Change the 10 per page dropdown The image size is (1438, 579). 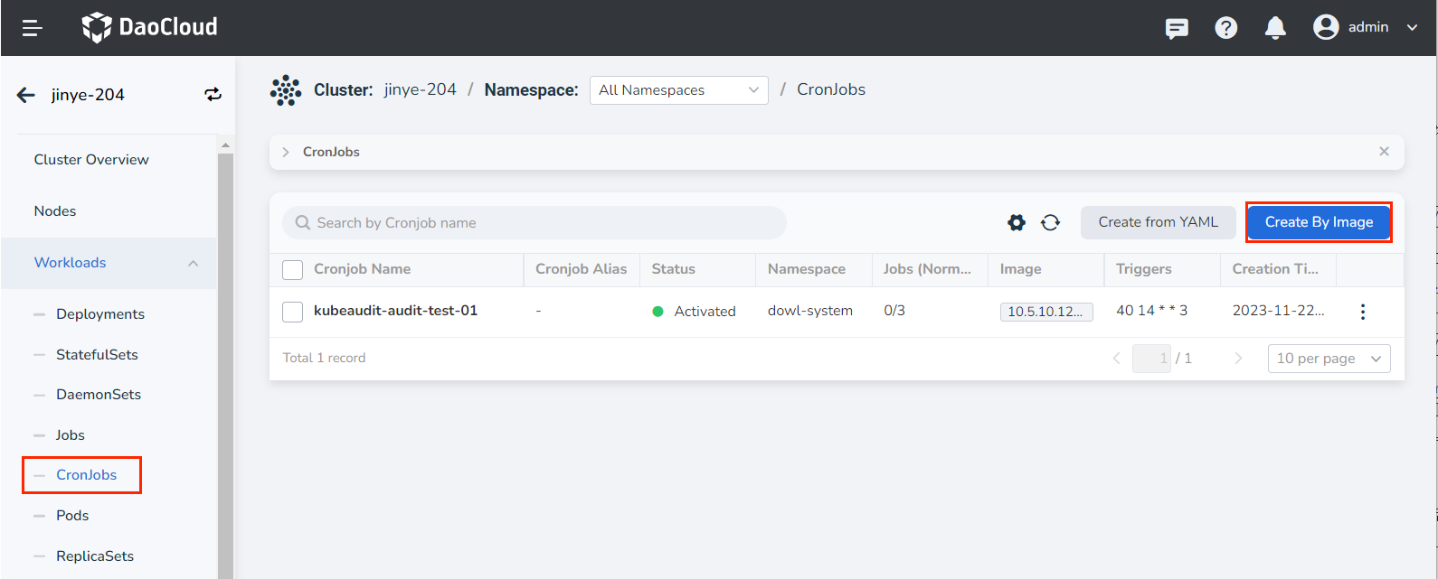[x=1329, y=359]
